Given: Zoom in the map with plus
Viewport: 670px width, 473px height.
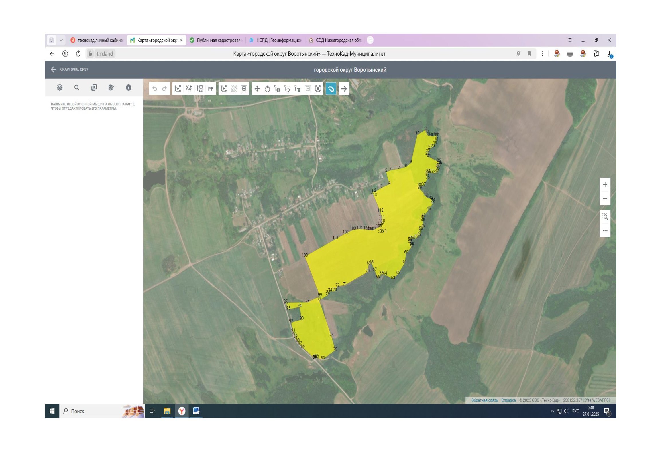Looking at the screenshot, I should click(605, 185).
